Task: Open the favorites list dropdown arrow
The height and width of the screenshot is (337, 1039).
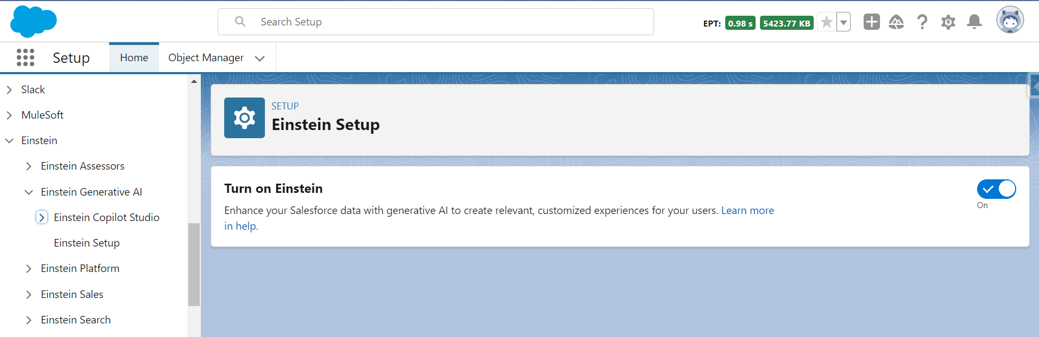Action: point(844,22)
